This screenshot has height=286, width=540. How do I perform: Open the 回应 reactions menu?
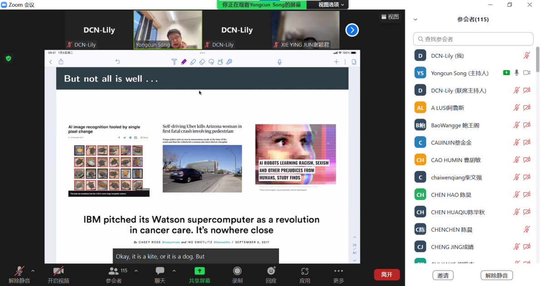point(271,275)
